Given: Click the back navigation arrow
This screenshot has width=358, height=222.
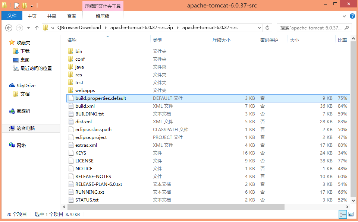Looking at the screenshot, I should 8,27.
